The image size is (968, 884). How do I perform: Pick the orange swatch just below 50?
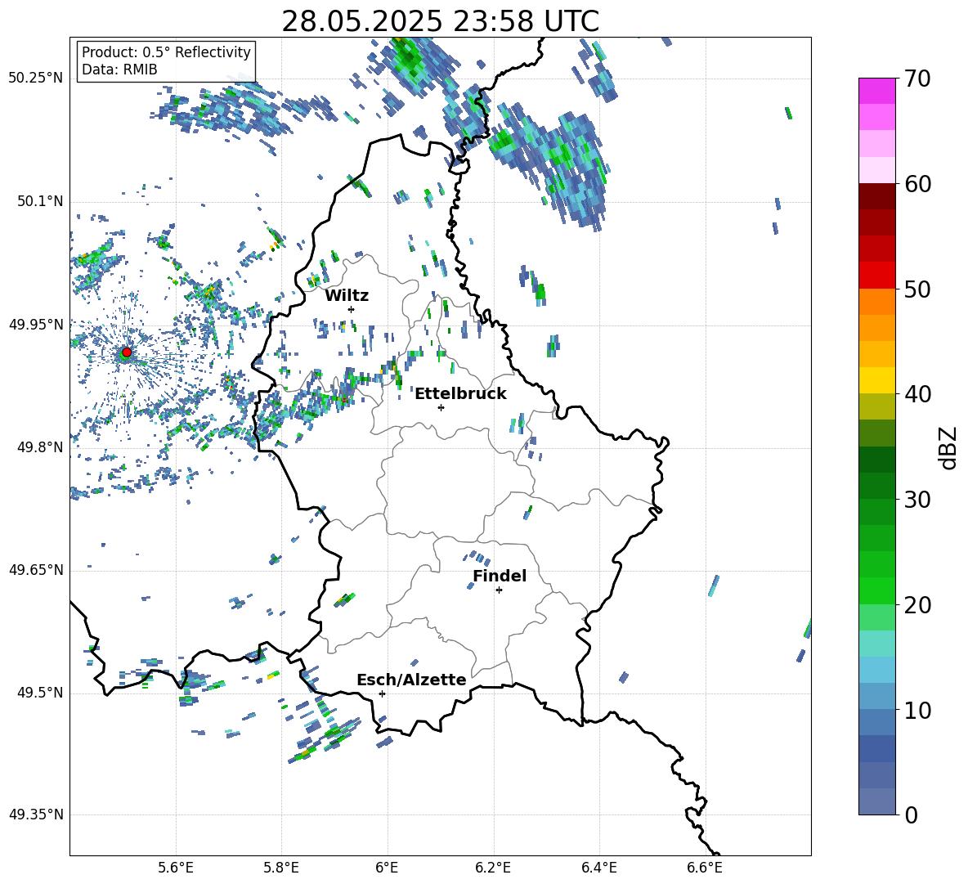coord(876,301)
